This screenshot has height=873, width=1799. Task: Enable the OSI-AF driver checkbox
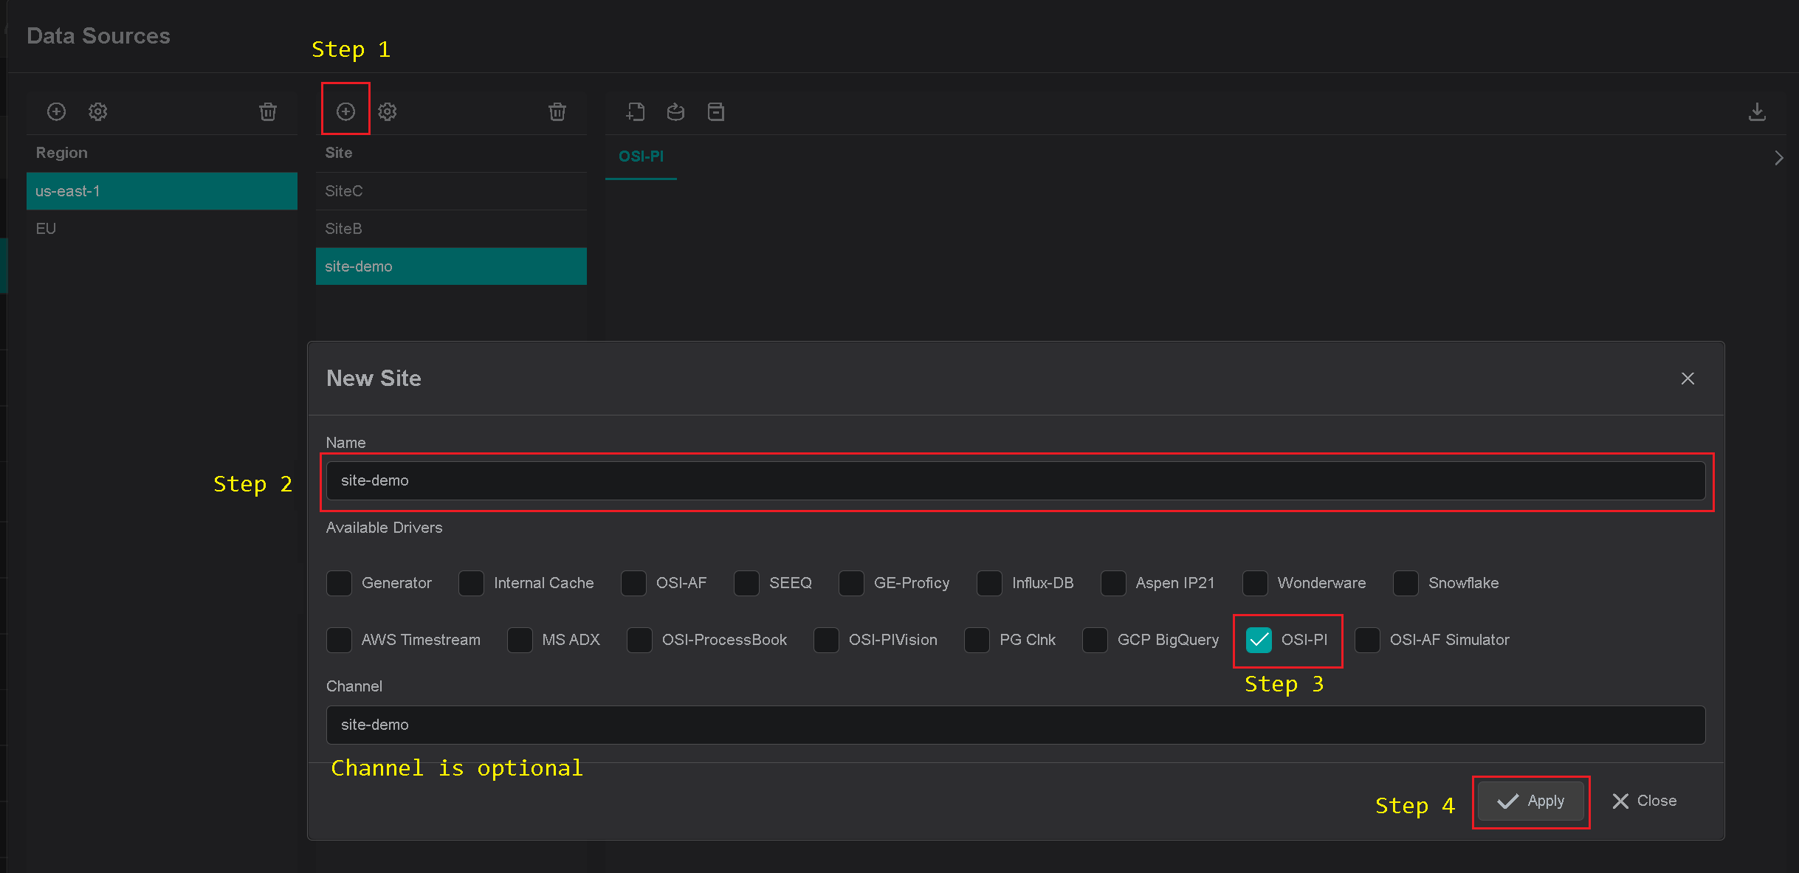pyautogui.click(x=634, y=583)
